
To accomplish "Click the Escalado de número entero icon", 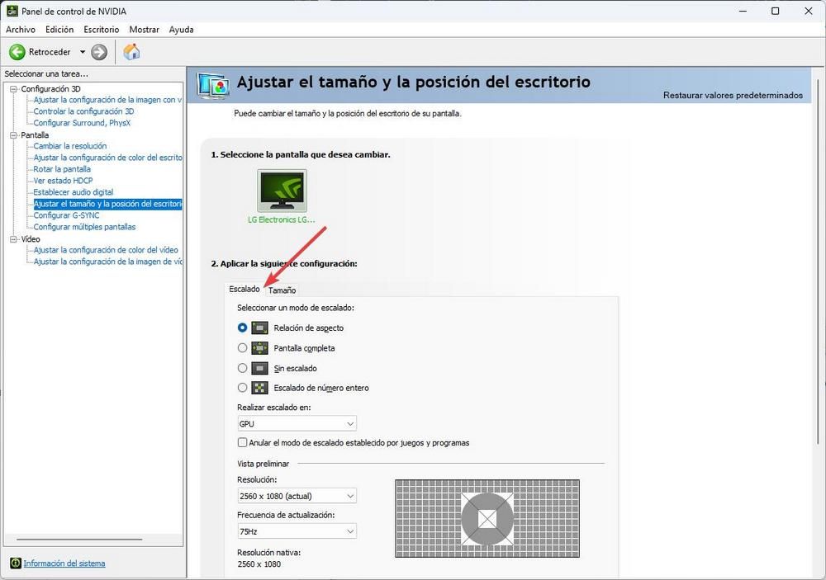I will click(259, 388).
